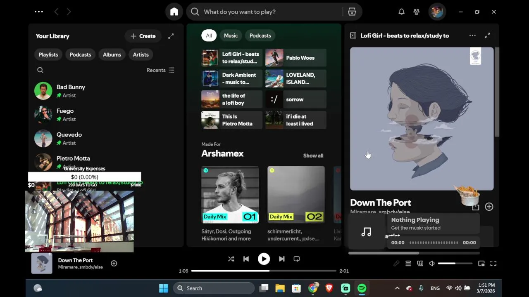The height and width of the screenshot is (297, 529).
Task: Go back with the left arrow
Action: [x=56, y=12]
